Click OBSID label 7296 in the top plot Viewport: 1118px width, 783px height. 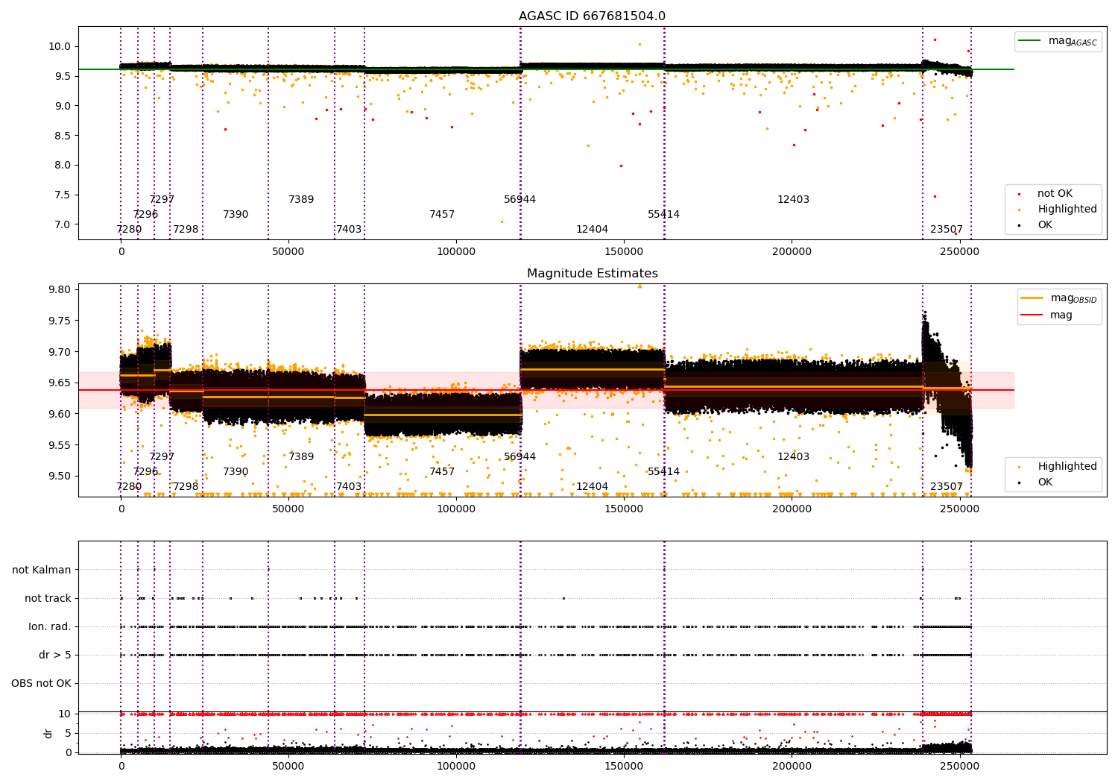pyautogui.click(x=145, y=215)
